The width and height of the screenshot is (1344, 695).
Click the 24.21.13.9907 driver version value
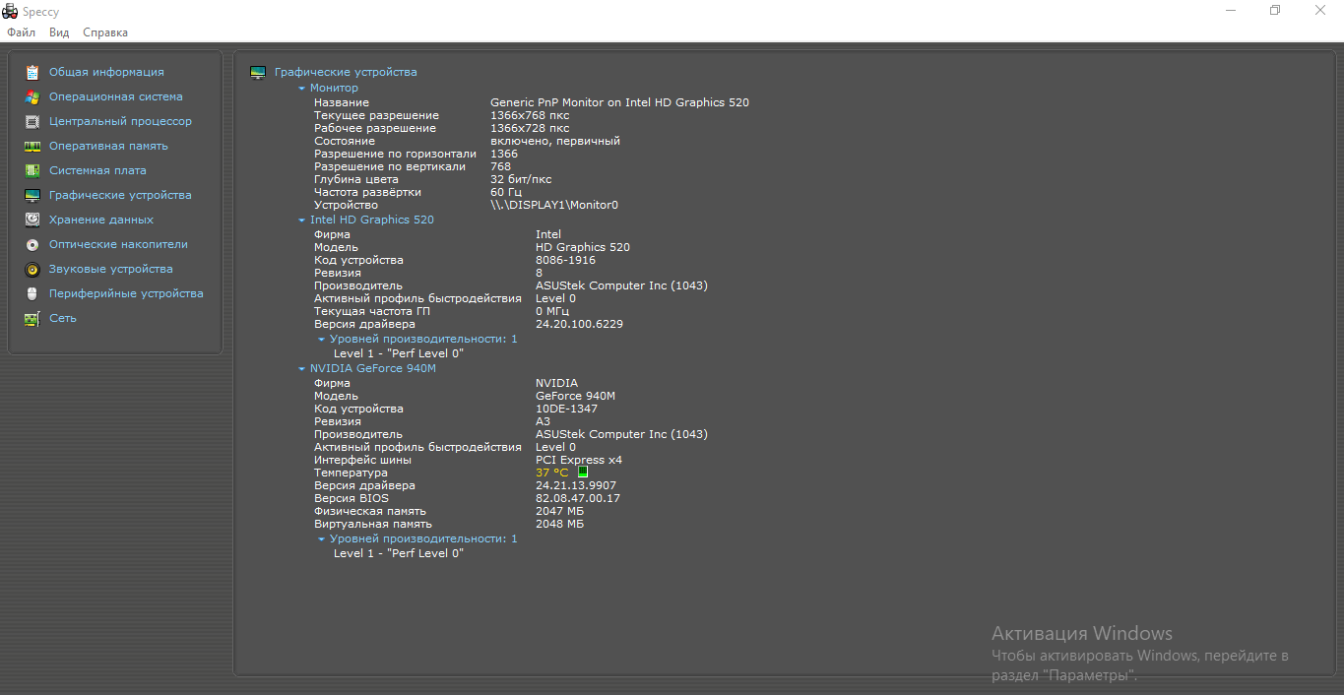coord(576,485)
